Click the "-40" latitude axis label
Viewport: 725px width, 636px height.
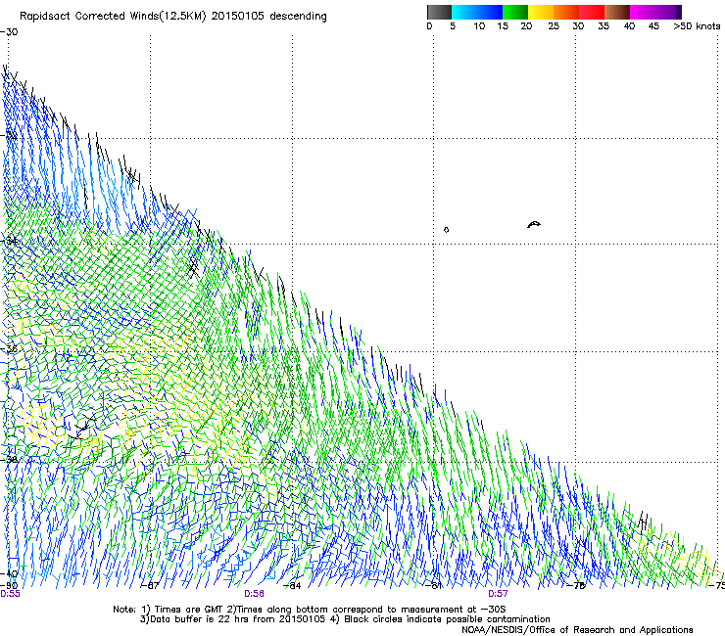click(9, 573)
